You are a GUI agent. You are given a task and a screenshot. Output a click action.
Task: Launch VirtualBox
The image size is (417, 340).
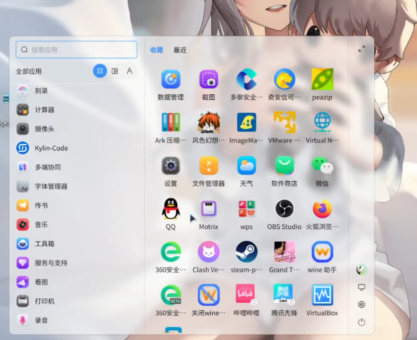pos(322,295)
